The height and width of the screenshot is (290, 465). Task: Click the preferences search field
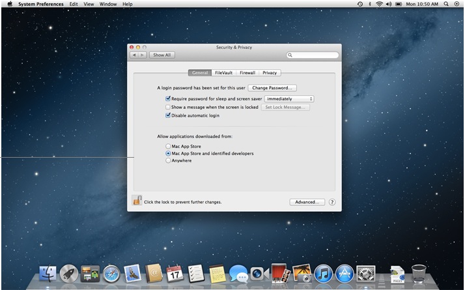pyautogui.click(x=313, y=55)
